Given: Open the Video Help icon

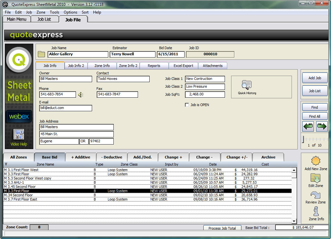Looking at the screenshot, I should pyautogui.click(x=19, y=134).
